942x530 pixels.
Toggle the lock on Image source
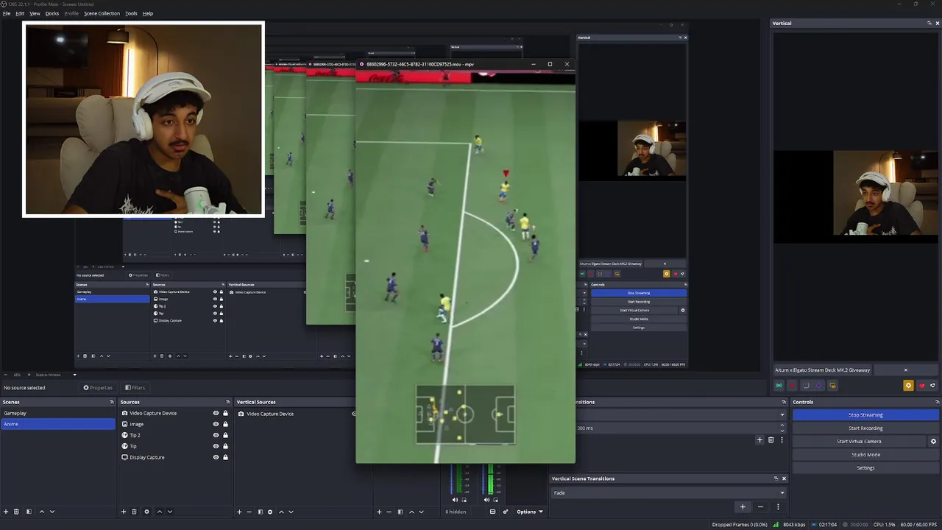point(225,424)
